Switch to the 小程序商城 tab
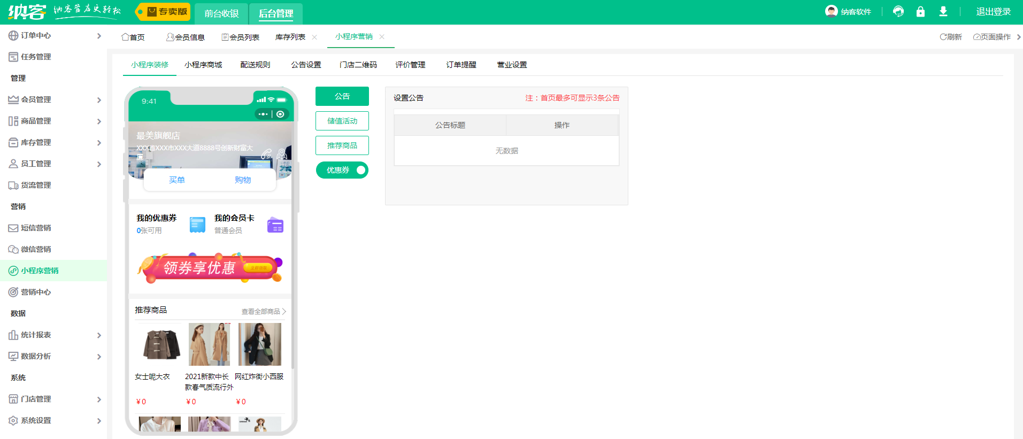Viewport: 1023px width, 439px height. [x=203, y=65]
